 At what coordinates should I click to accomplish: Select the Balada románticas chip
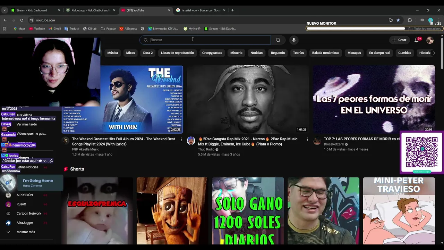tap(325, 53)
